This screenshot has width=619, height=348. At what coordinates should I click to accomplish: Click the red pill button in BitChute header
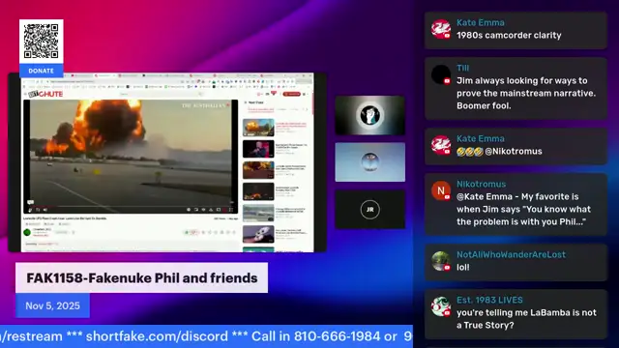click(x=292, y=94)
